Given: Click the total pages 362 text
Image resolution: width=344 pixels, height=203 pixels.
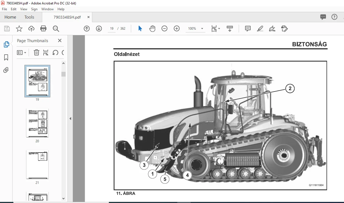Looking at the screenshot, I should point(123,29).
